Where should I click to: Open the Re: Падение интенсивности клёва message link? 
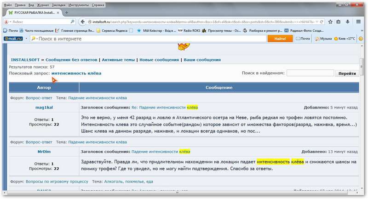(165, 108)
